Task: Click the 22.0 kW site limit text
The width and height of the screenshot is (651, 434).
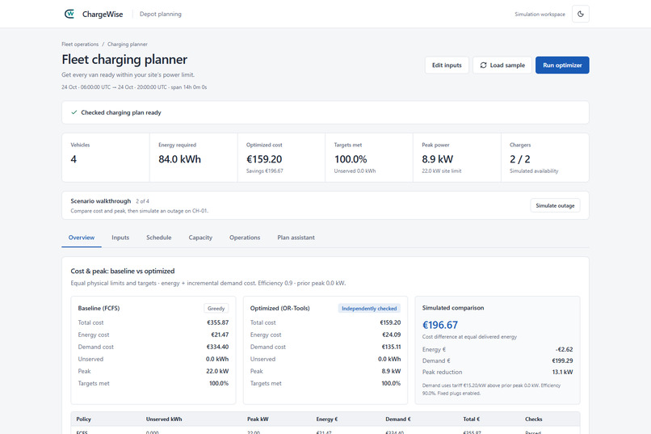Action: [441, 171]
